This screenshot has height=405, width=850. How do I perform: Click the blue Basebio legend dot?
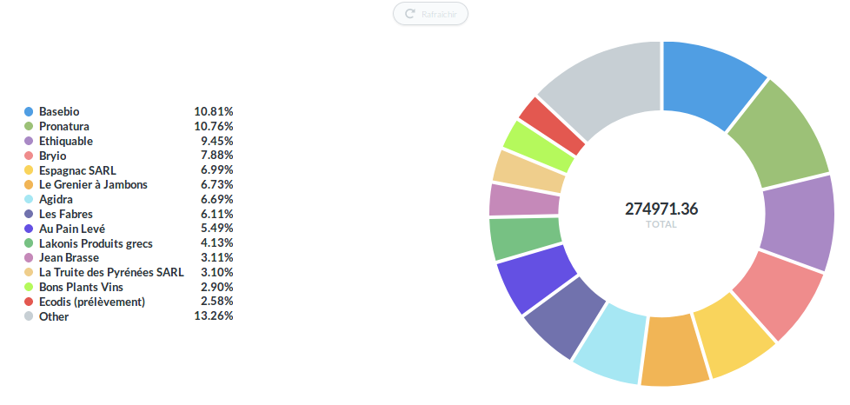(29, 112)
